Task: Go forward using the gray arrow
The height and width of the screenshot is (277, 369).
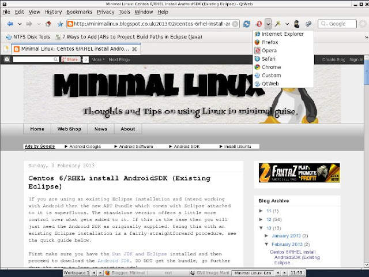Action: point(29,24)
